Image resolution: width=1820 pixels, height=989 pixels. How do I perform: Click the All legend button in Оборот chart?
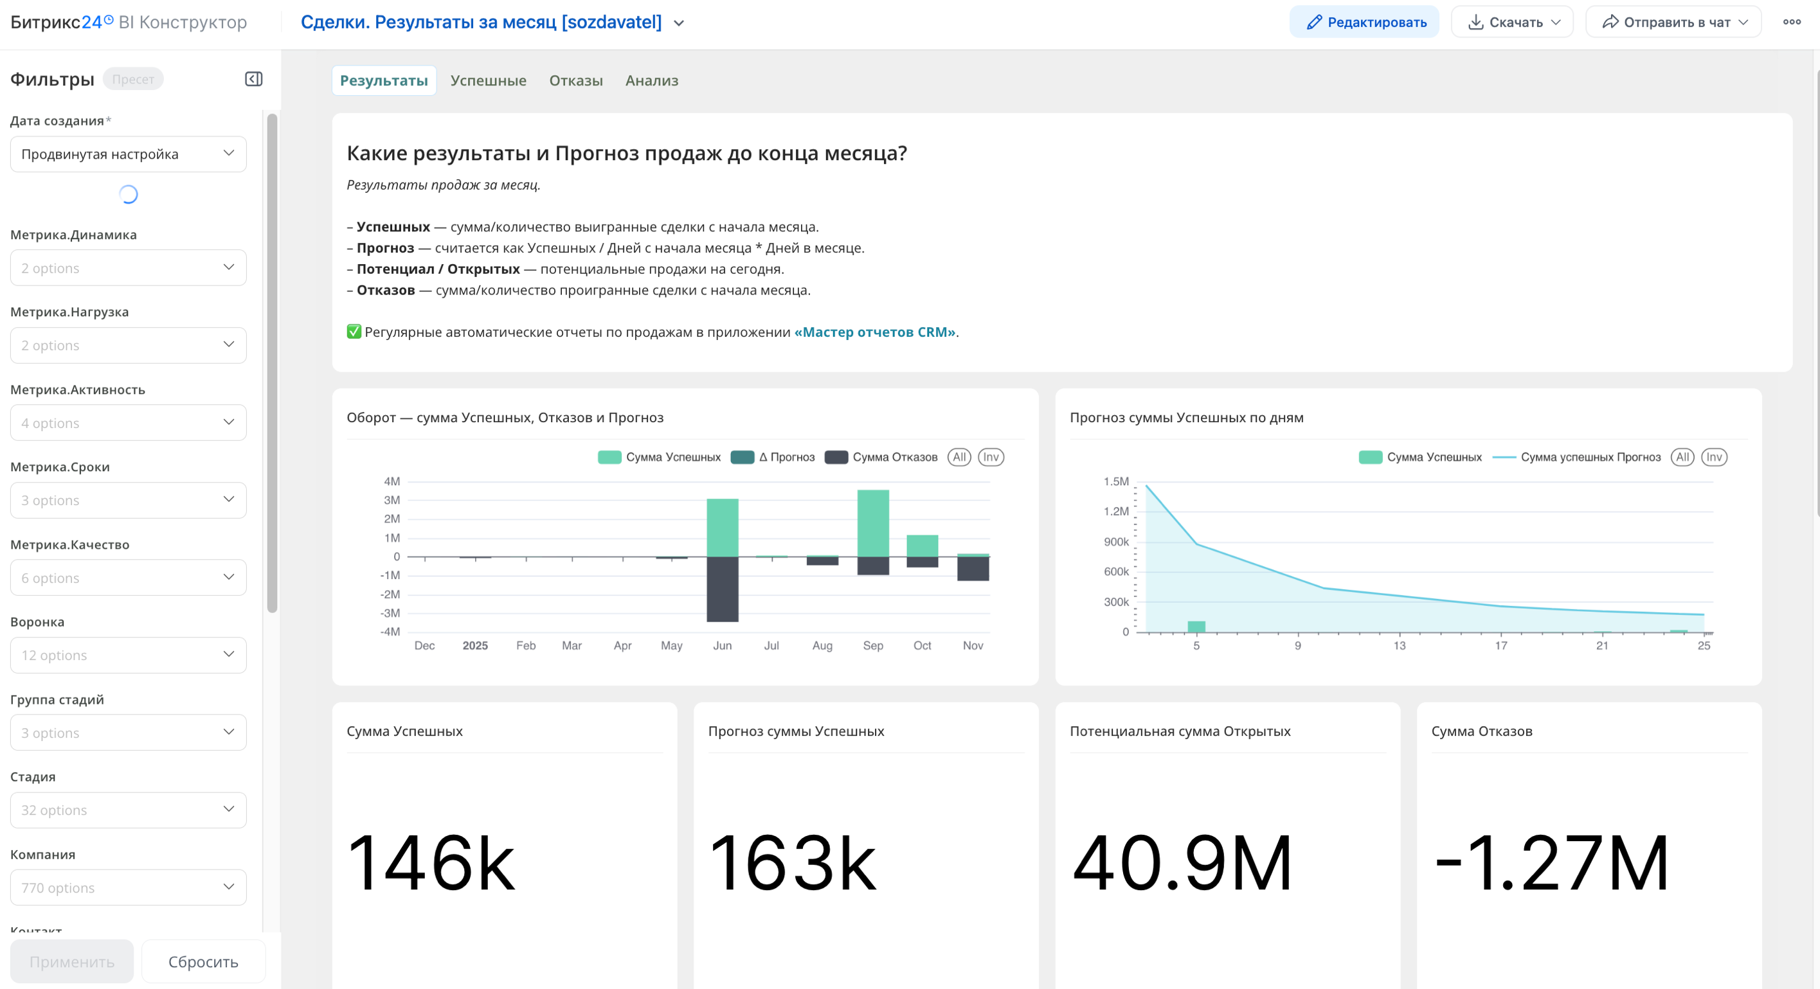[959, 457]
